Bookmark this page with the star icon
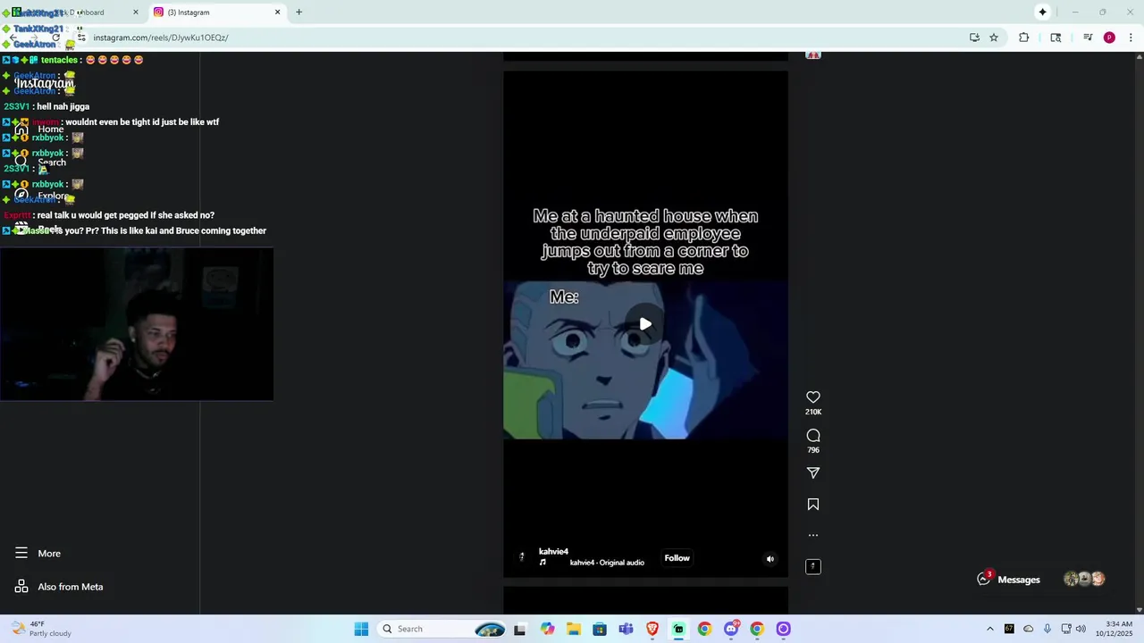Screen dimensions: 1144x643 tap(994, 38)
